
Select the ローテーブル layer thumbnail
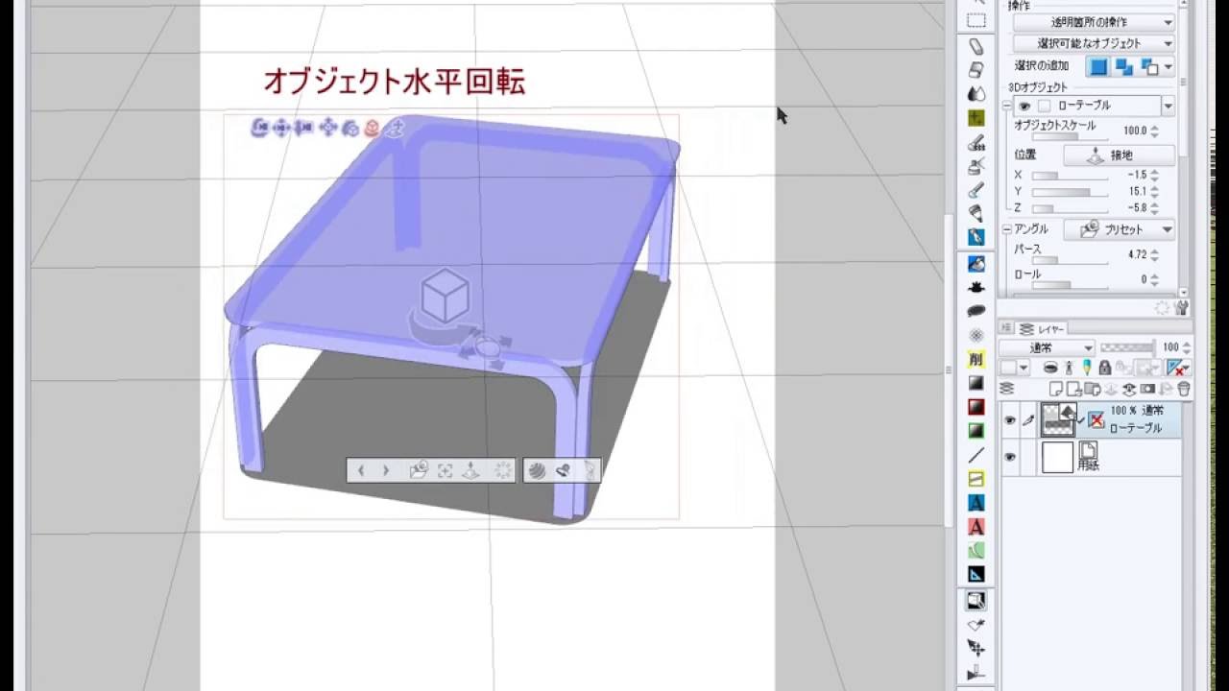(x=1057, y=419)
